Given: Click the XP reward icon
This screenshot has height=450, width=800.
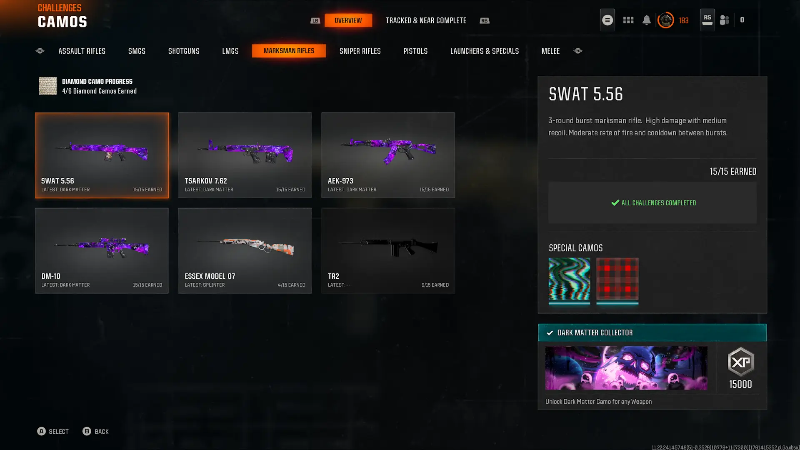Looking at the screenshot, I should point(740,362).
